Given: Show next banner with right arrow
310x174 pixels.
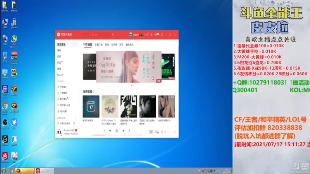Looking at the screenshot, I should (172, 67).
